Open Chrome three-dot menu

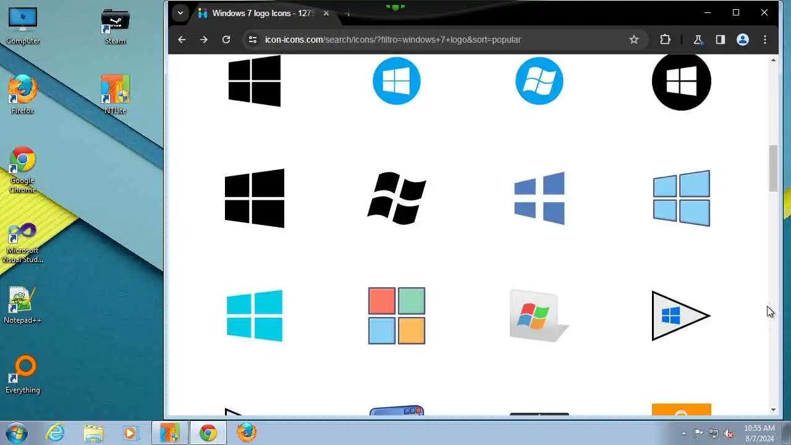click(x=765, y=40)
